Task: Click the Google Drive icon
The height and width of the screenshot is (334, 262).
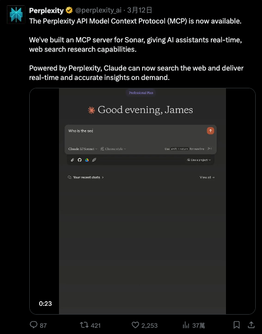Action: point(87,160)
